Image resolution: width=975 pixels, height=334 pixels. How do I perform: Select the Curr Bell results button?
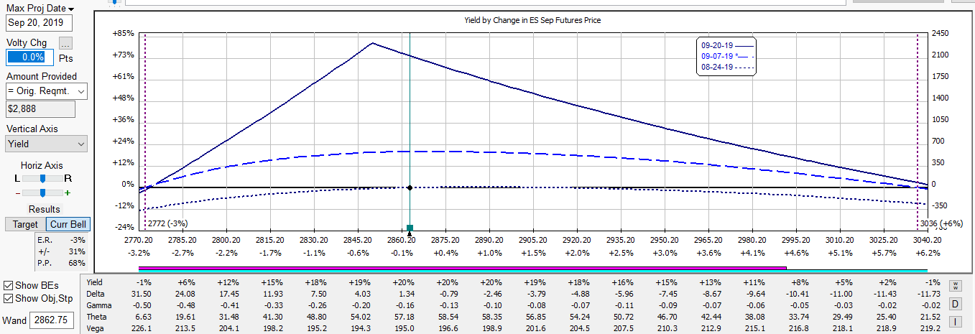[x=68, y=224]
